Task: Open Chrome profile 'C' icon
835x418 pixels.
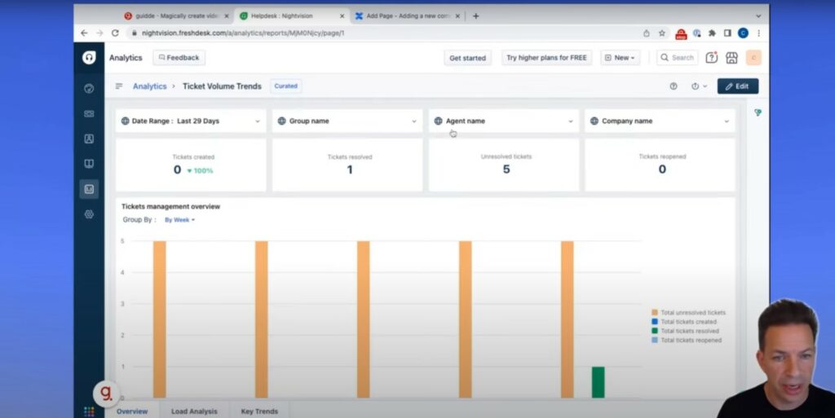Action: pos(743,33)
